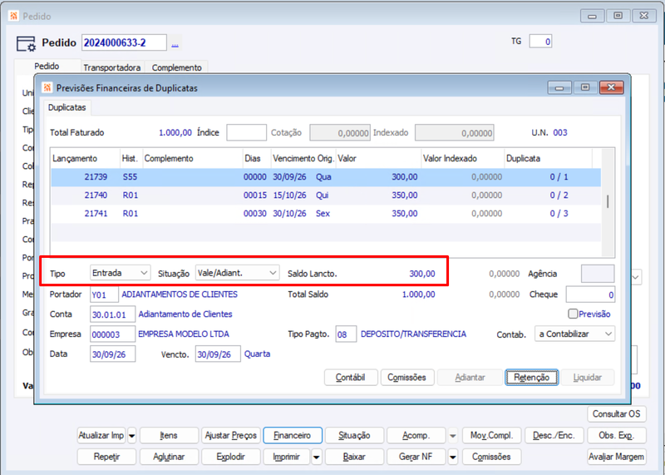Image resolution: width=665 pixels, height=475 pixels.
Task: Click the Pedido number input field
Action: (124, 43)
